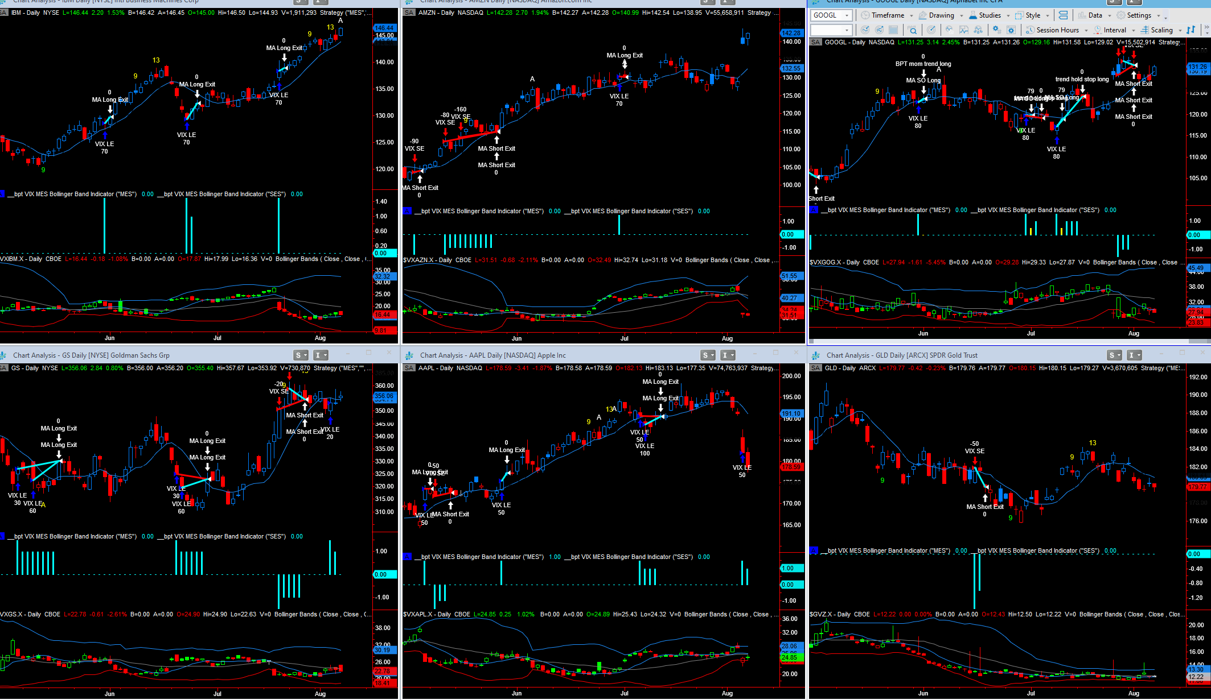This screenshot has height=700, width=1211.
Task: Click the calendar grid icon in second toolbar row
Action: tap(893, 30)
